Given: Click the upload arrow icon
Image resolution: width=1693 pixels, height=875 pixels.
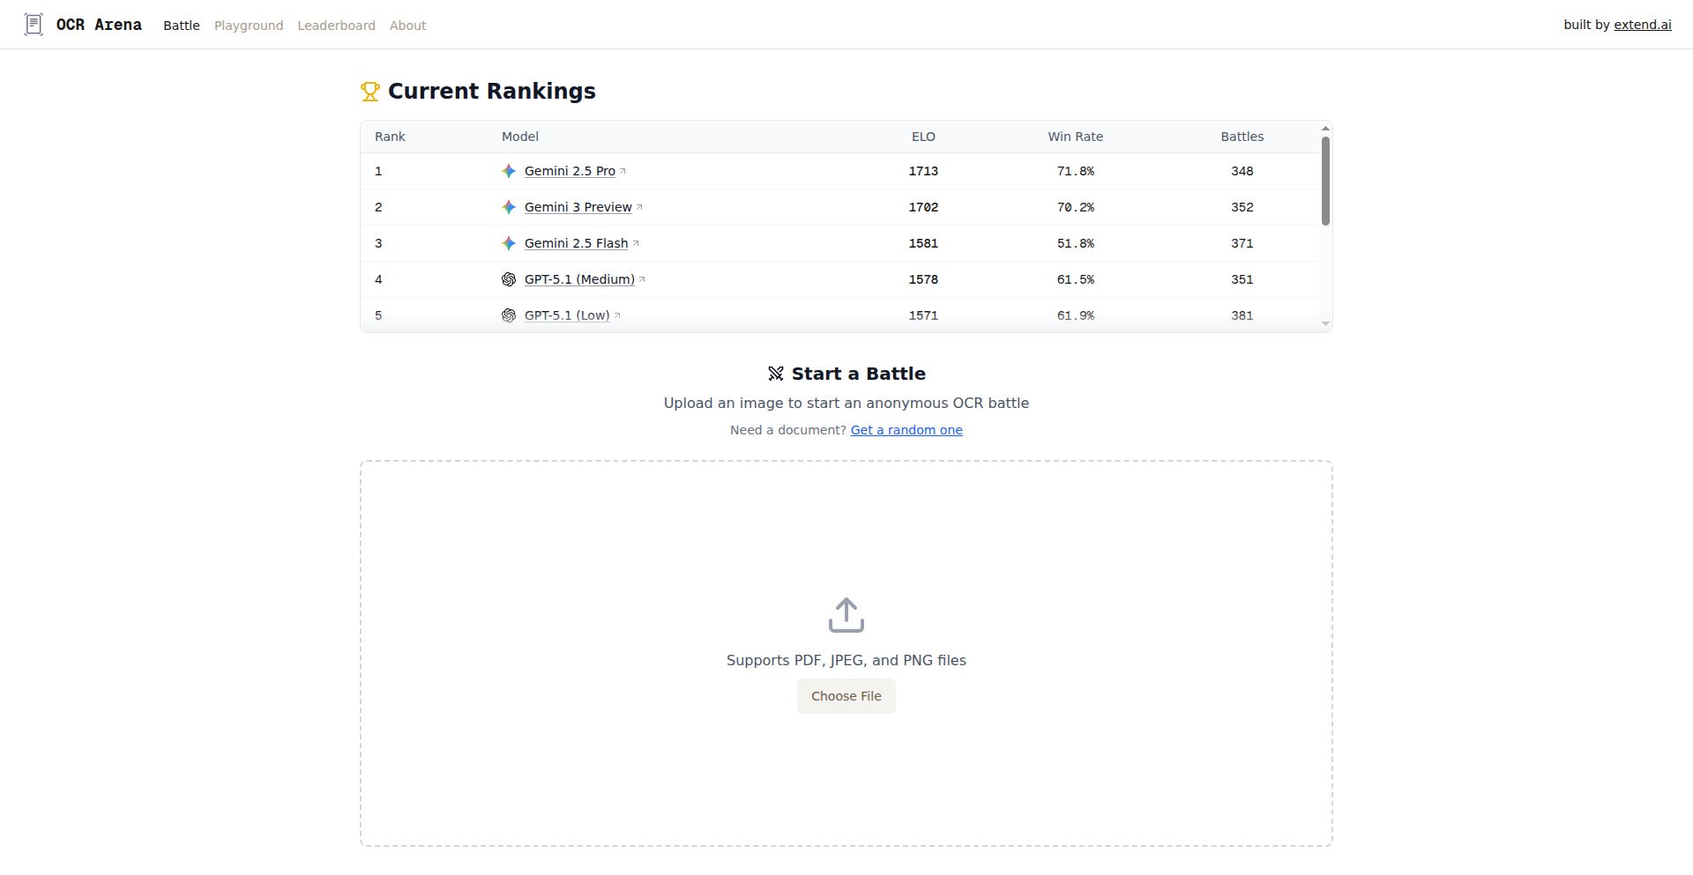Looking at the screenshot, I should coord(846,615).
